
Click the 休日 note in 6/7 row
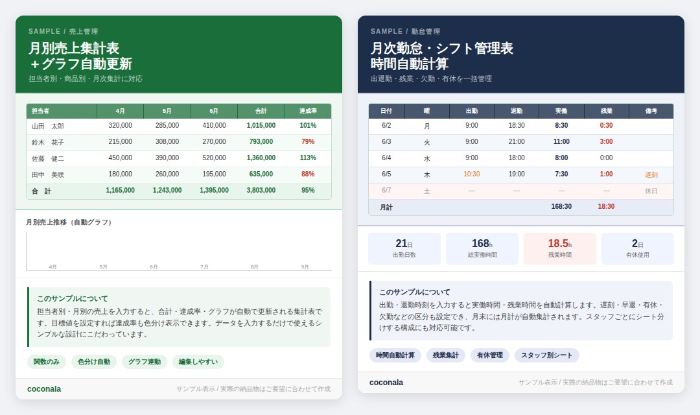click(651, 191)
